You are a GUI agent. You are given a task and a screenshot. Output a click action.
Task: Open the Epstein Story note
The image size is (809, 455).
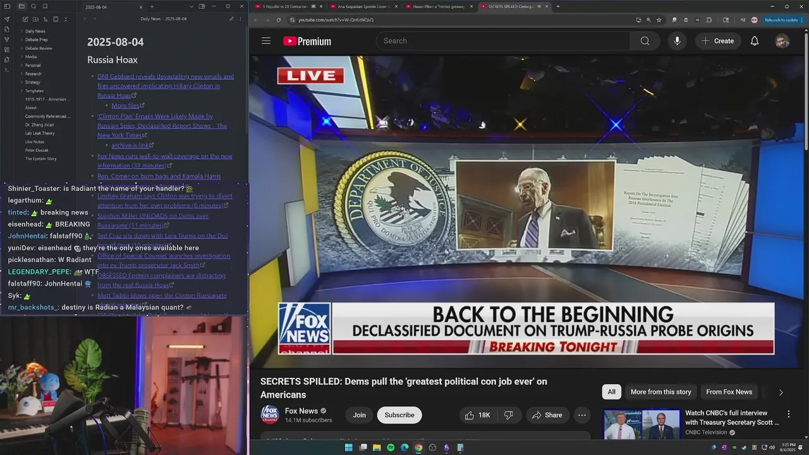click(x=40, y=159)
